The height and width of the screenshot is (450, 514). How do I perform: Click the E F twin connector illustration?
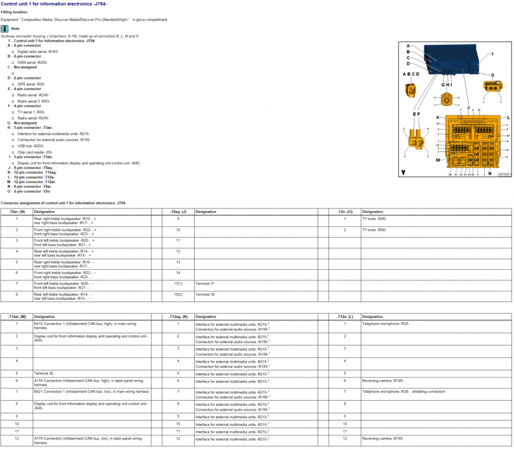pyautogui.click(x=416, y=138)
